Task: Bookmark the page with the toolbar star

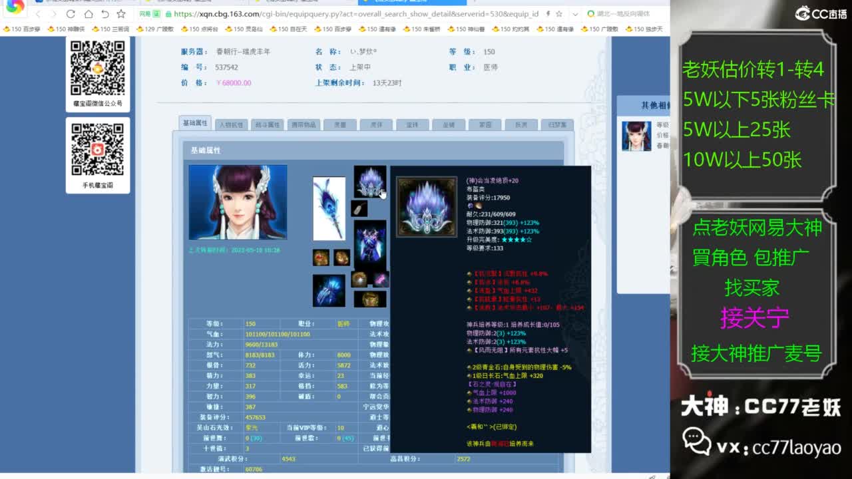Action: pos(120,14)
